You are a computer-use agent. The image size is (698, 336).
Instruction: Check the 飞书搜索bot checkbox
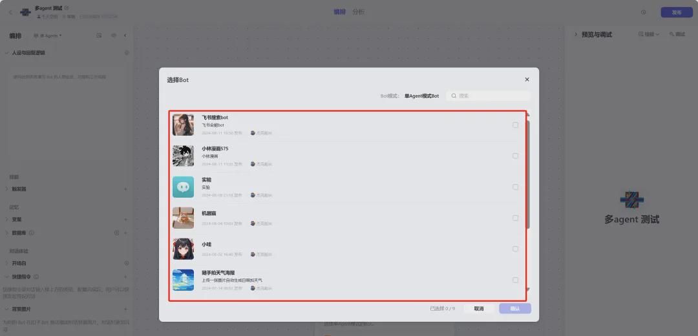coord(515,125)
